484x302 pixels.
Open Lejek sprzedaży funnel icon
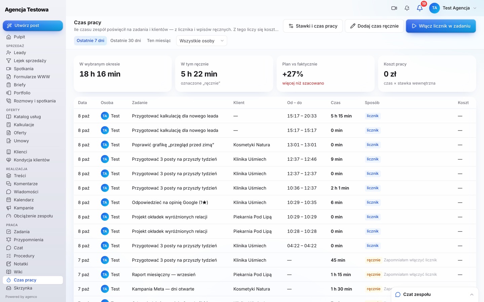(9, 61)
